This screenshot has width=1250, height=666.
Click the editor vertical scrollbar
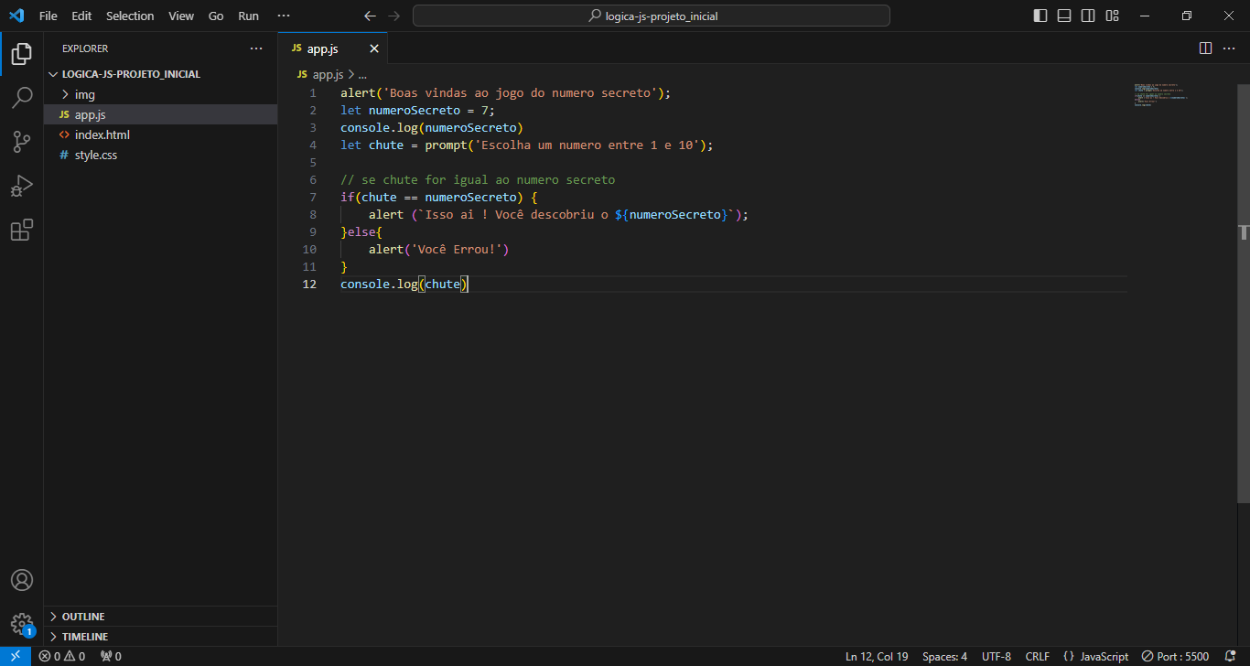(x=1244, y=293)
